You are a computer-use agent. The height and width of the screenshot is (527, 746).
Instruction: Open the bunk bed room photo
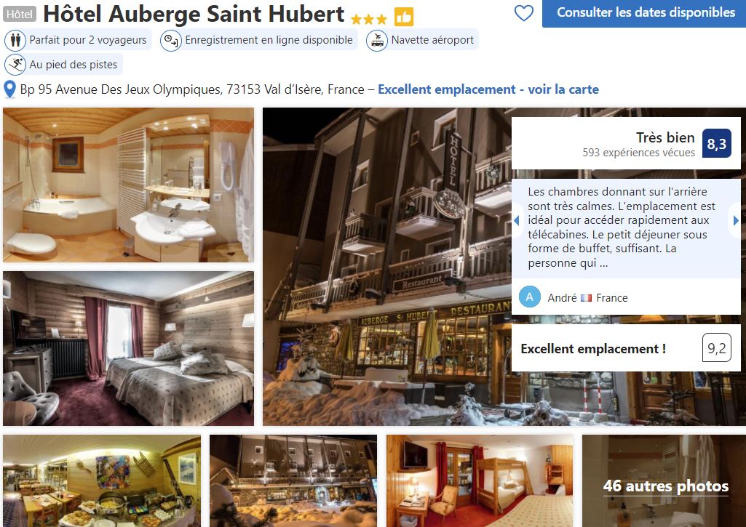pos(480,481)
